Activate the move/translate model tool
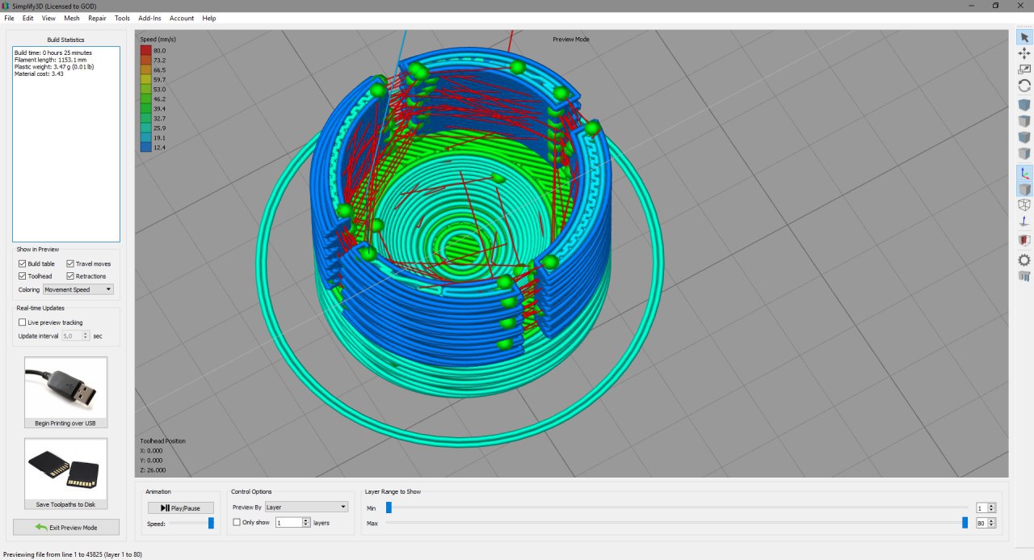This screenshot has height=560, width=1034. (x=1024, y=53)
